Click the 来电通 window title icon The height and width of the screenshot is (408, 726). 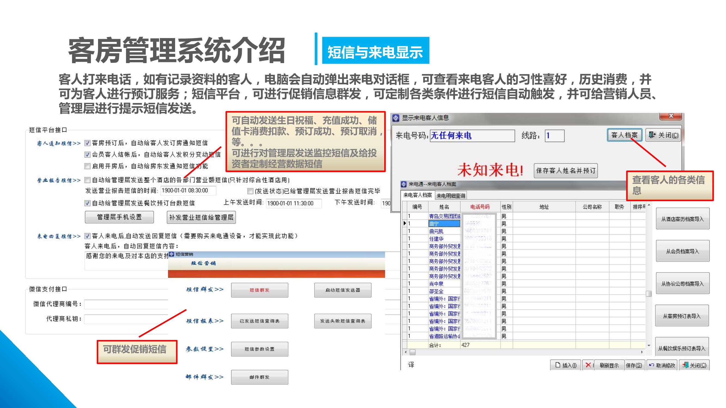click(404, 184)
